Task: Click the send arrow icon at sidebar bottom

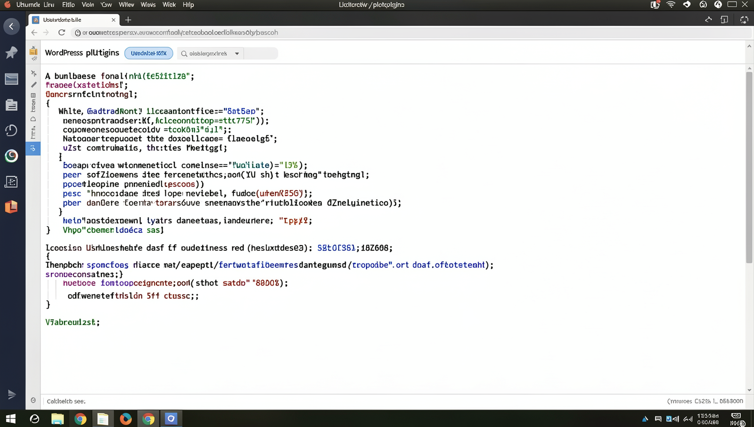Action: [x=11, y=394]
